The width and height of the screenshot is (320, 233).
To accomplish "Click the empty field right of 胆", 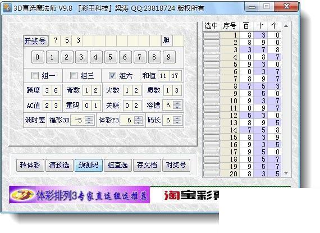I will pos(178,40).
